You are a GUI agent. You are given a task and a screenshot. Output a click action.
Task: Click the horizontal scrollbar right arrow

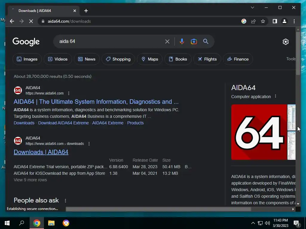(293, 209)
